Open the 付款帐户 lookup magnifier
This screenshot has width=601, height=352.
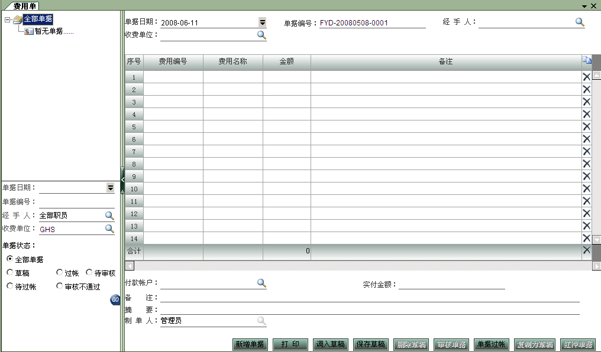(261, 283)
